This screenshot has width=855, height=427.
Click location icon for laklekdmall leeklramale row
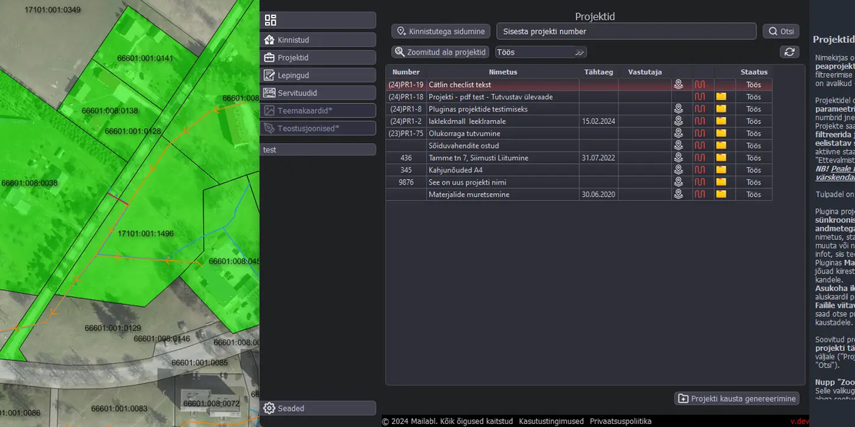[x=679, y=121]
